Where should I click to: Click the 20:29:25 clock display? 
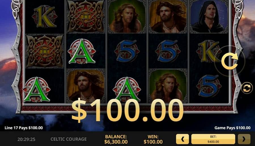(26, 139)
